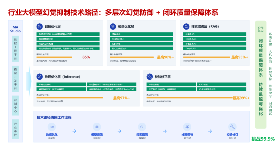Click the 行业系统环境反馈 green bar
The width and height of the screenshot is (277, 156).
point(222,89)
